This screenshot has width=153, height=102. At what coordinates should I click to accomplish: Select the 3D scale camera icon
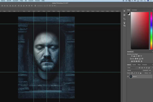(55, 6)
